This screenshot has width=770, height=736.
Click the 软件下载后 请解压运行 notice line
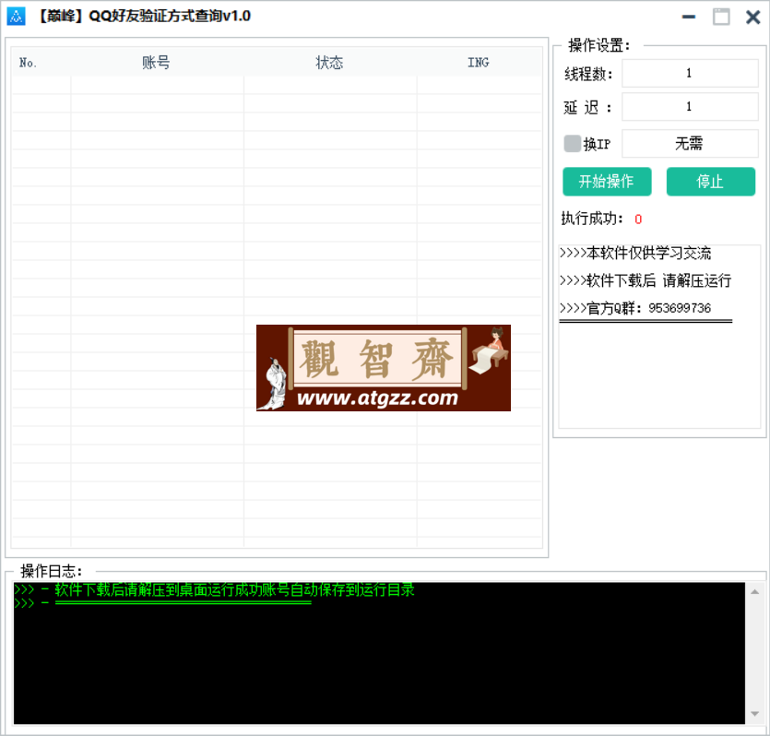point(646,280)
